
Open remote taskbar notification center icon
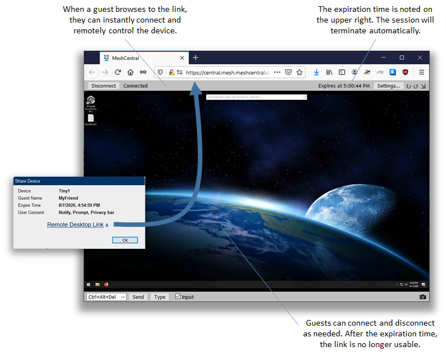coord(423,284)
